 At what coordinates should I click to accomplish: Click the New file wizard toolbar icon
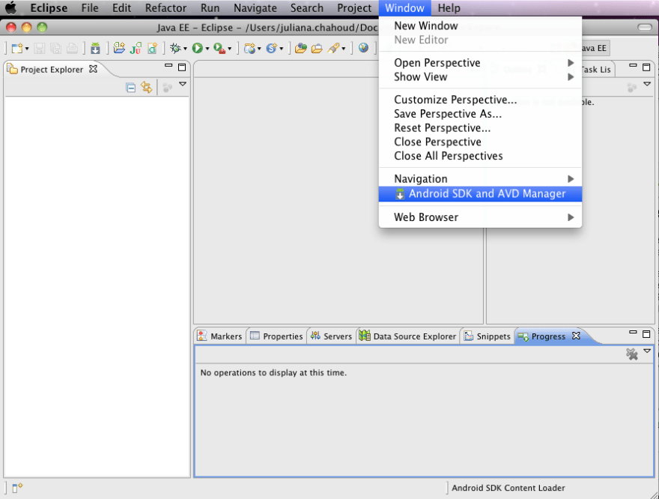pos(16,48)
